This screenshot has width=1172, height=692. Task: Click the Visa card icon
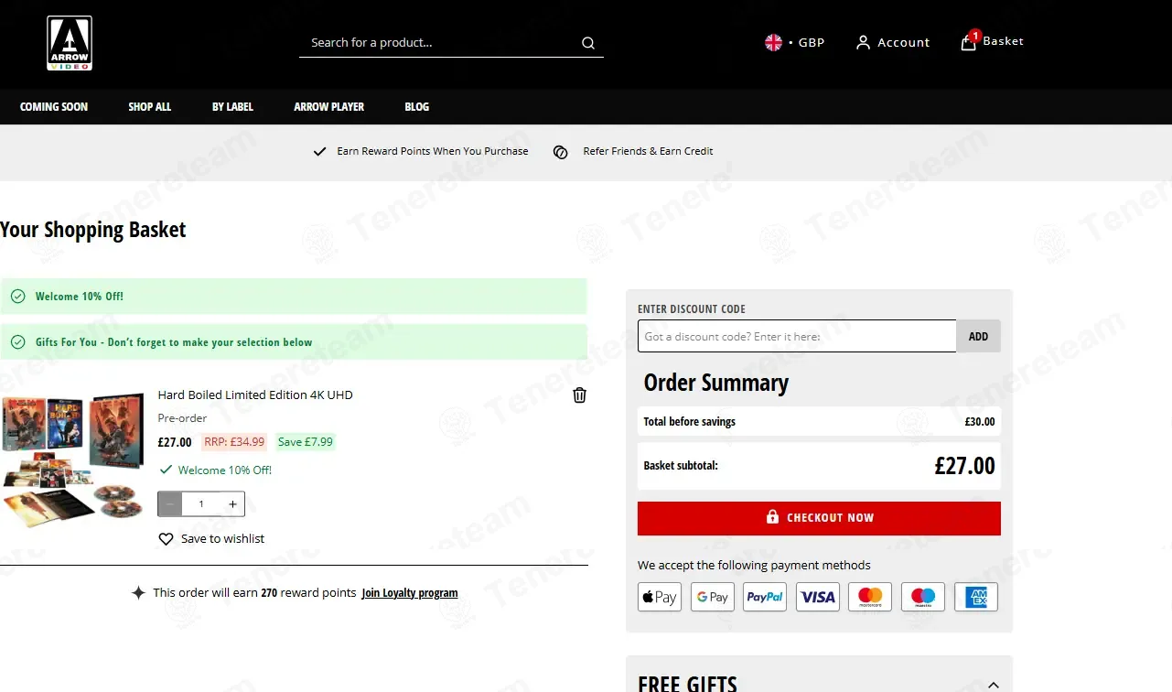pos(817,597)
